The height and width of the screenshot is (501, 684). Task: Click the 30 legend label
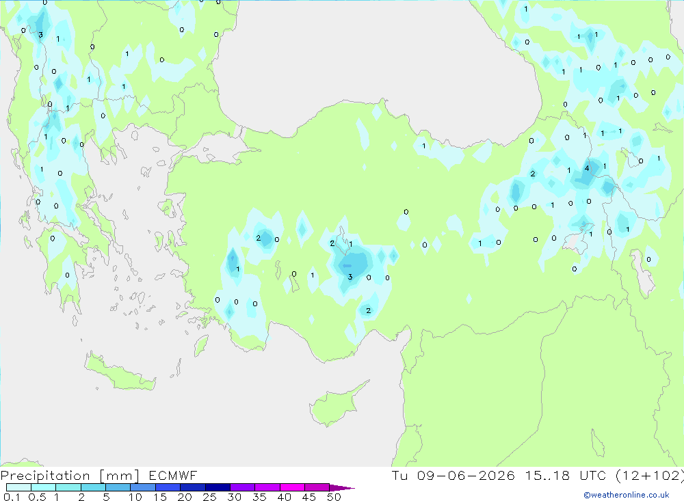[234, 497]
